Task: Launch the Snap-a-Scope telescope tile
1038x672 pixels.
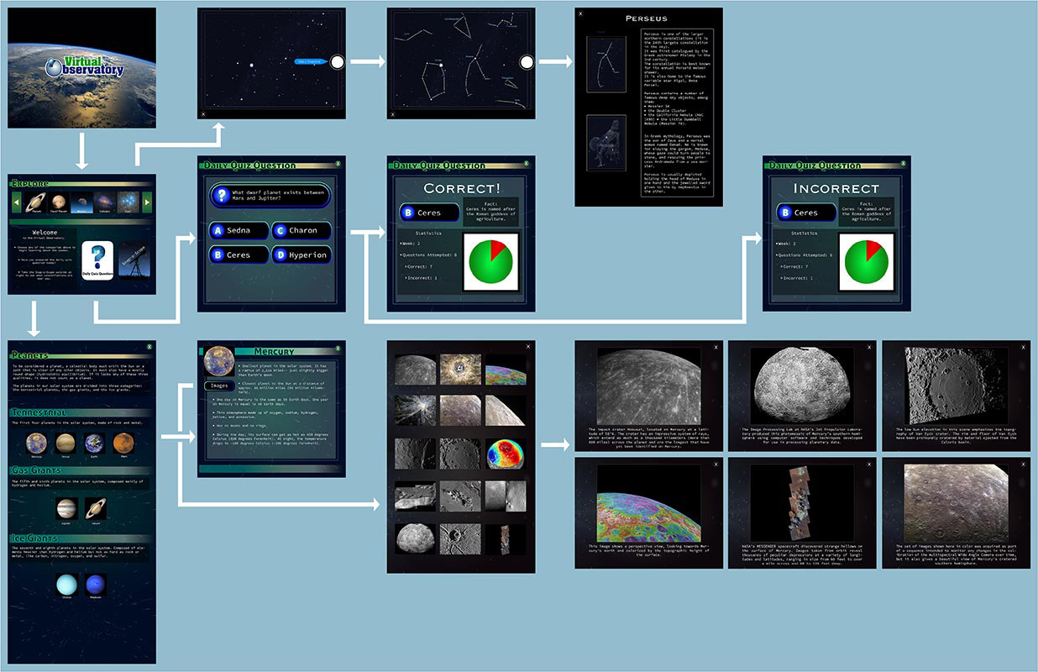Action: [x=136, y=260]
